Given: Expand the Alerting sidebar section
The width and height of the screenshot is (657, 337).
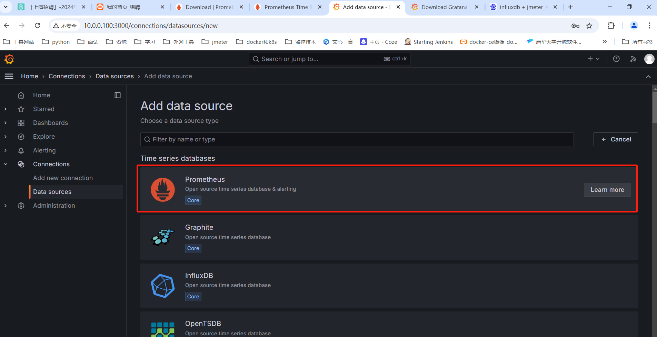Looking at the screenshot, I should pos(6,150).
